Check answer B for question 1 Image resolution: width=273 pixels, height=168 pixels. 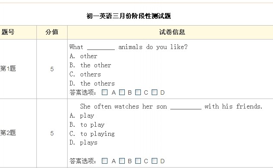click(x=122, y=92)
